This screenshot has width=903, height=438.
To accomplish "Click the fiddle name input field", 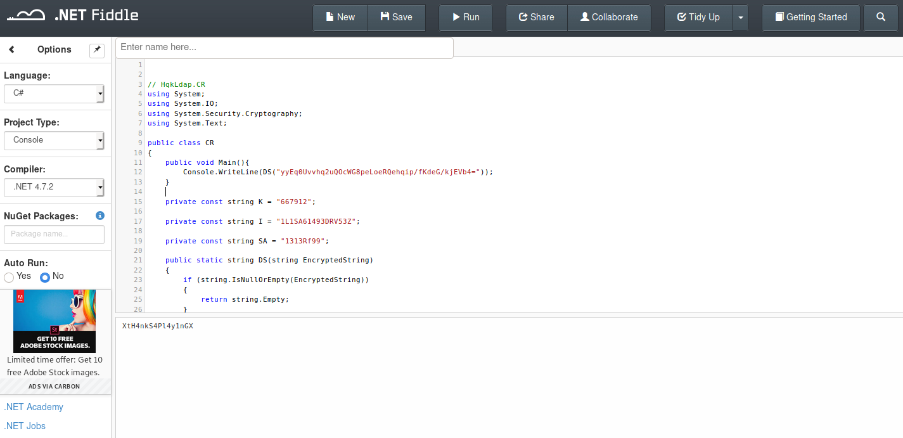I will 285,48.
